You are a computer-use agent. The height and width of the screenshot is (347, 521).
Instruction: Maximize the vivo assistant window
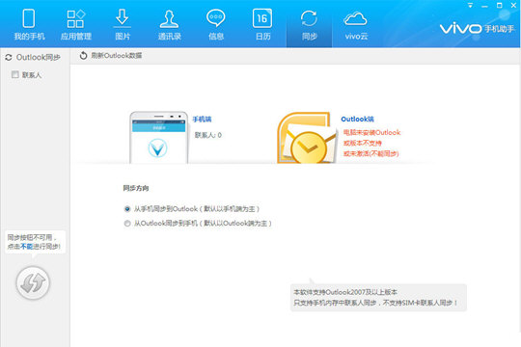(499, 6)
